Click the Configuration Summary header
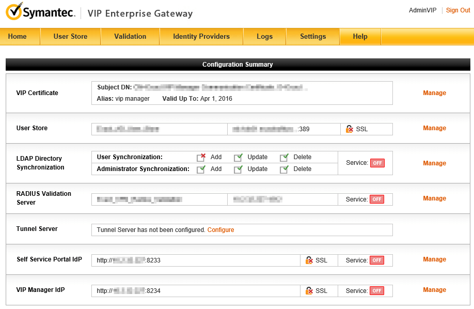Image resolution: width=474 pixels, height=309 pixels. 238,65
